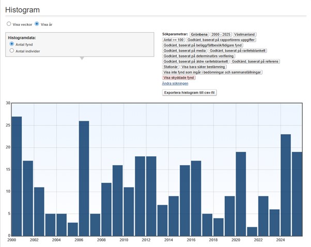
Task: Click the shortest bar with value 2
Action: tap(252, 231)
